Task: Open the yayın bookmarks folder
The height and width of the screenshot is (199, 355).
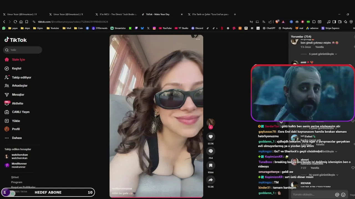Action: (13, 28)
